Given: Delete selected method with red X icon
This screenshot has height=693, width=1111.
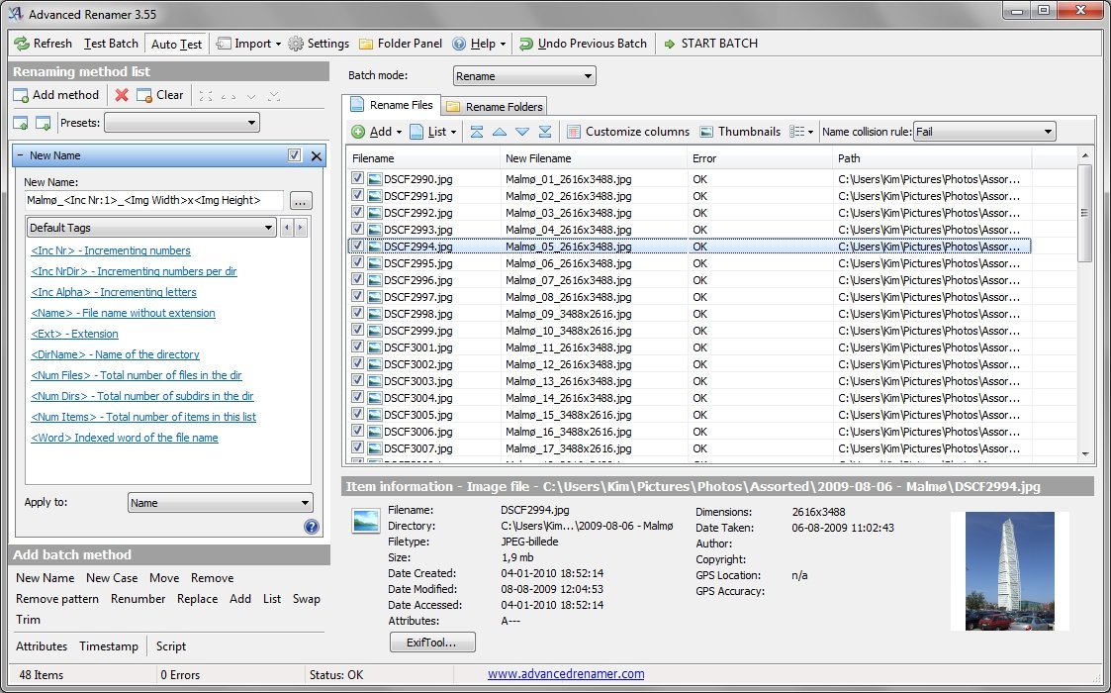Looking at the screenshot, I should click(122, 95).
